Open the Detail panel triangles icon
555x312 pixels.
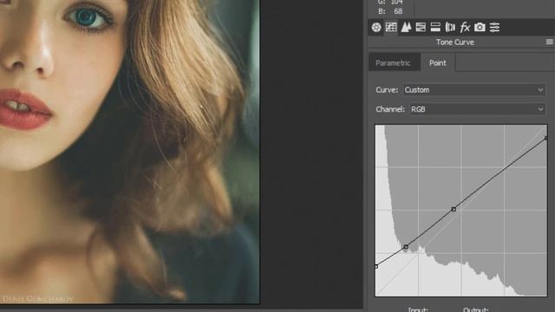406,27
